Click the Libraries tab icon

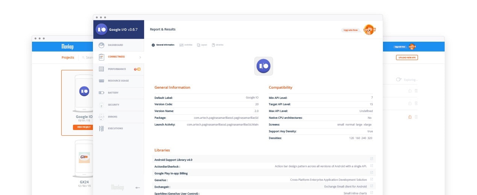(x=213, y=45)
